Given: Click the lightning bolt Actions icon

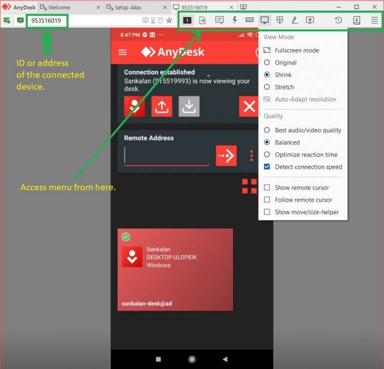Looking at the screenshot, I should (234, 20).
